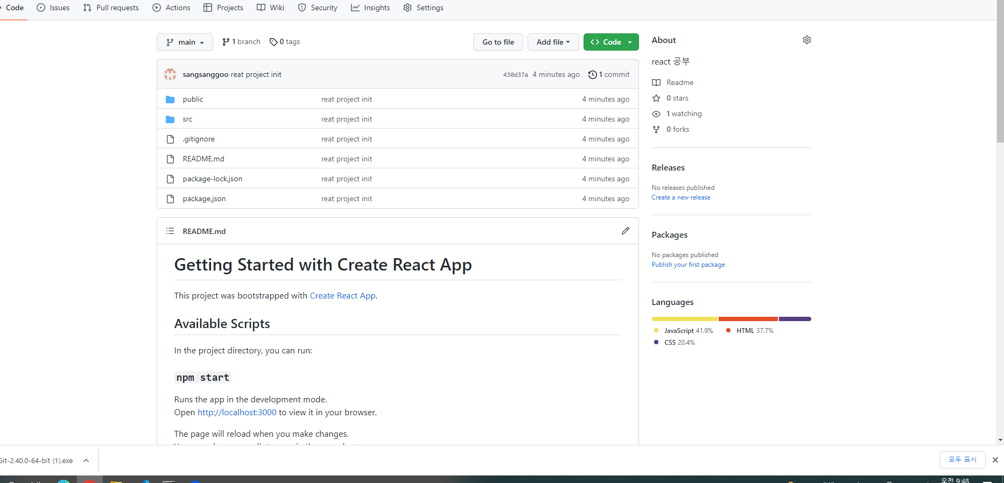Click latest commit message reat project init
The height and width of the screenshot is (483, 1004).
[256, 74]
